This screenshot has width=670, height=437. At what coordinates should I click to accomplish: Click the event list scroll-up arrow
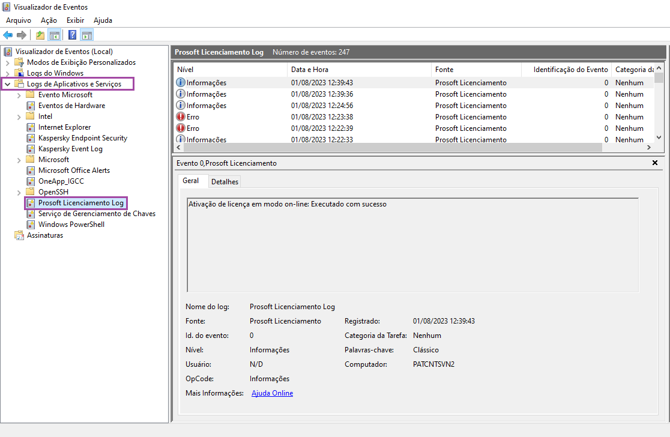click(659, 68)
